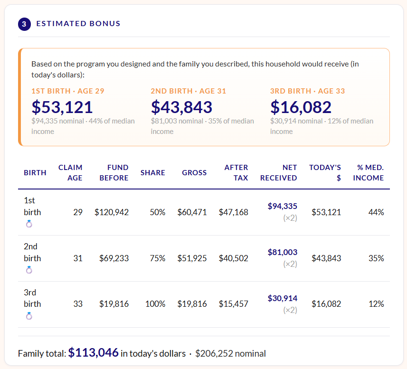The width and height of the screenshot is (407, 369).
Task: Click the $206,252 nominal total
Action: point(230,353)
